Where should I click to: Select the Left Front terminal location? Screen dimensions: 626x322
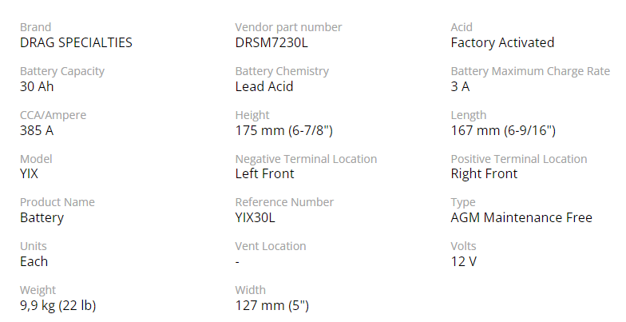click(x=265, y=174)
